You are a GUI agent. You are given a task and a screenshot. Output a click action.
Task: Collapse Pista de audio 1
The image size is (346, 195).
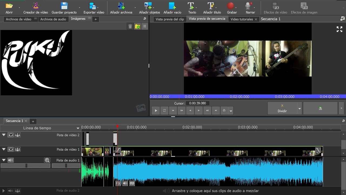4,160
